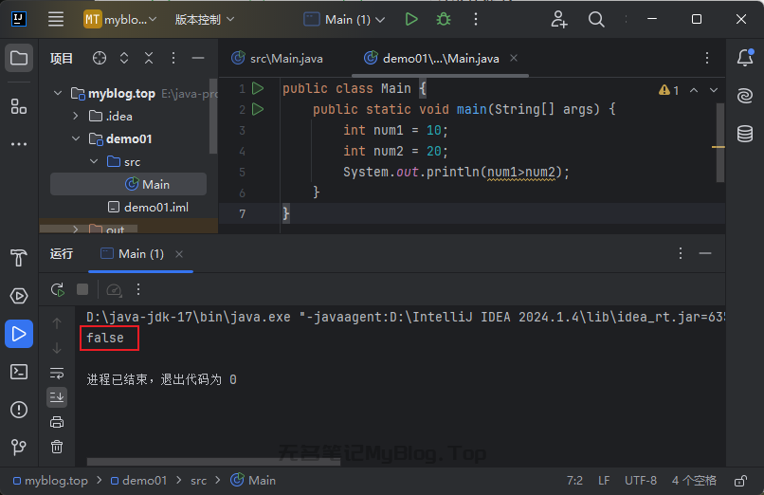Close the Main (1) run tab

(179, 254)
